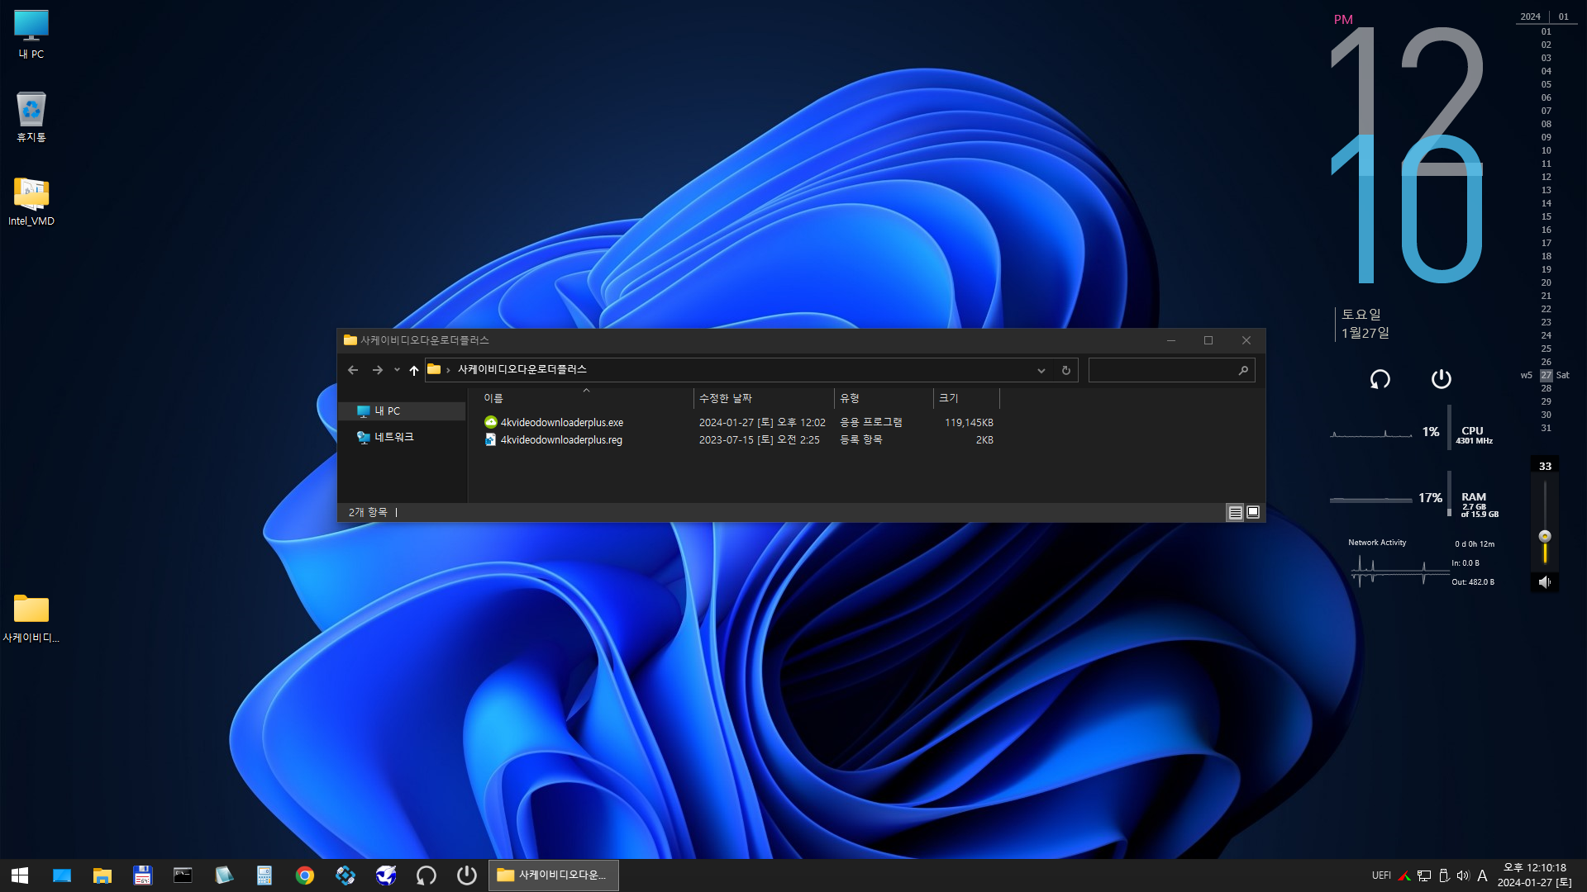
Task: Click the restart icon in taskbar
Action: tap(427, 875)
